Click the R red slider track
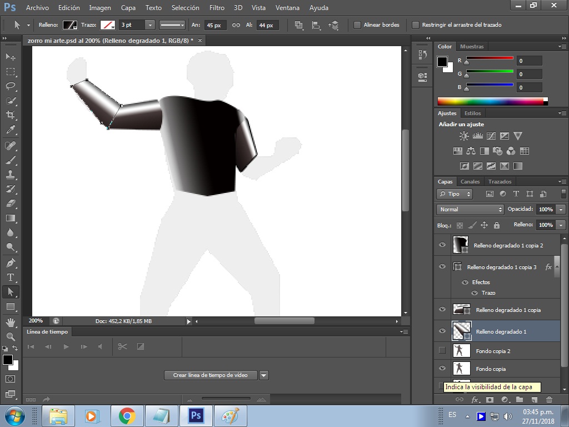This screenshot has height=427, width=569. tap(490, 58)
